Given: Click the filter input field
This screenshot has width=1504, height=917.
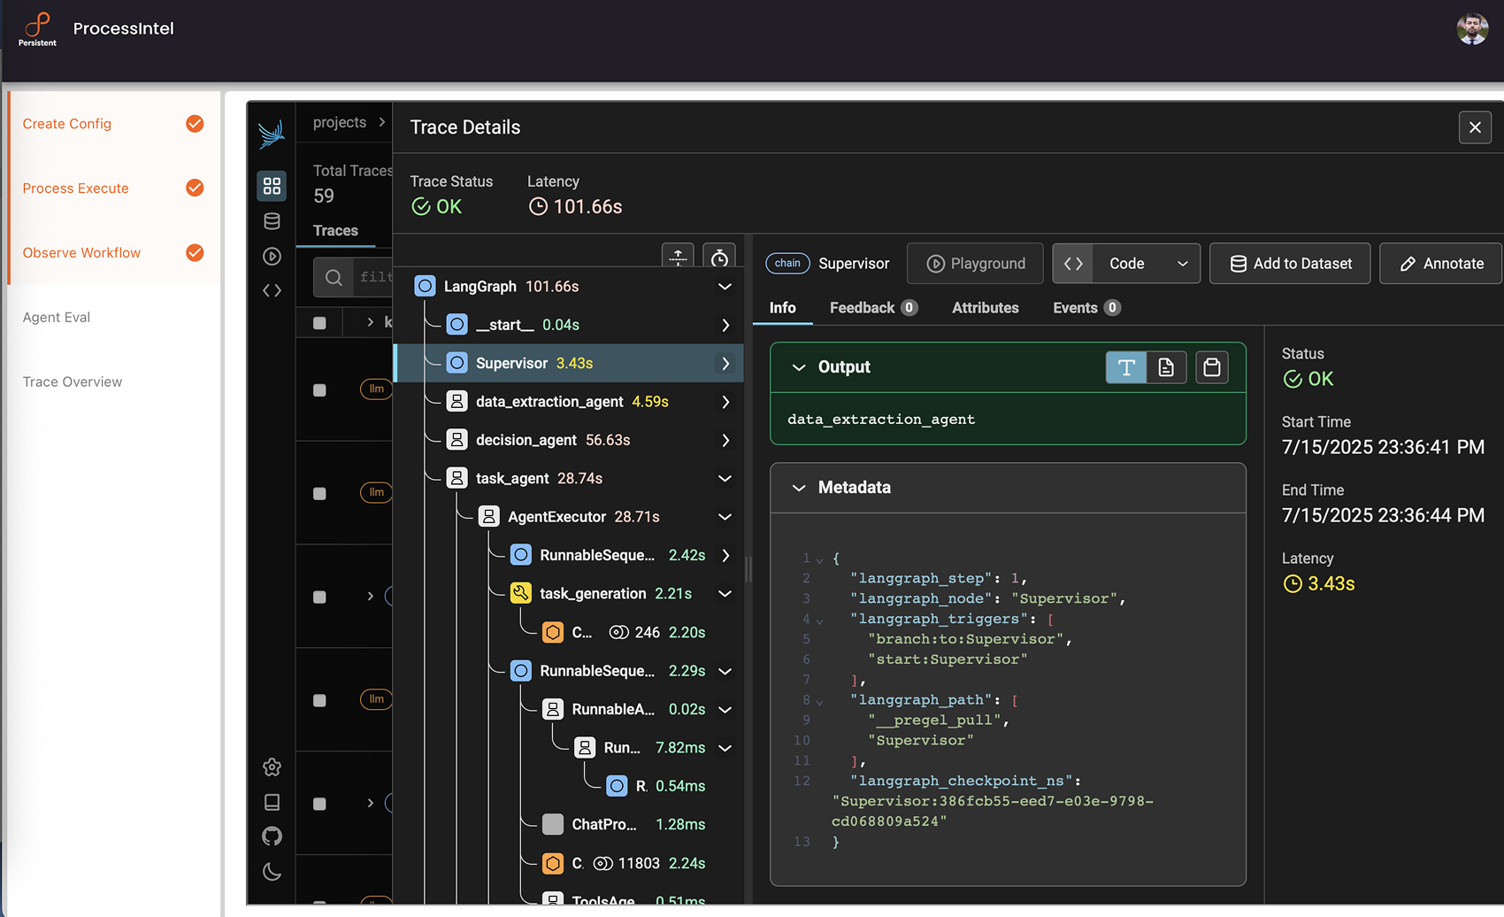Looking at the screenshot, I should click(x=353, y=277).
